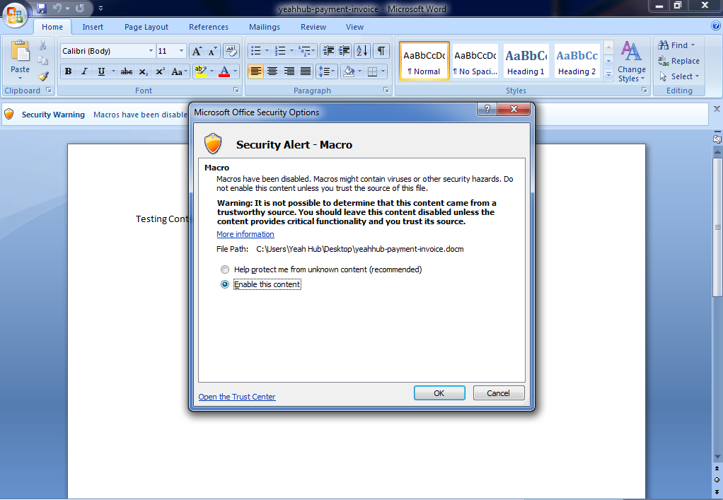Undo the last action
This screenshot has width=723, height=500.
57,8
